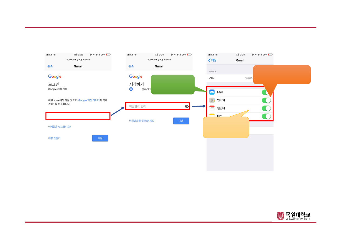Click the Google logo above 로그인 heading
This screenshot has height=241, width=341.
tap(55, 77)
